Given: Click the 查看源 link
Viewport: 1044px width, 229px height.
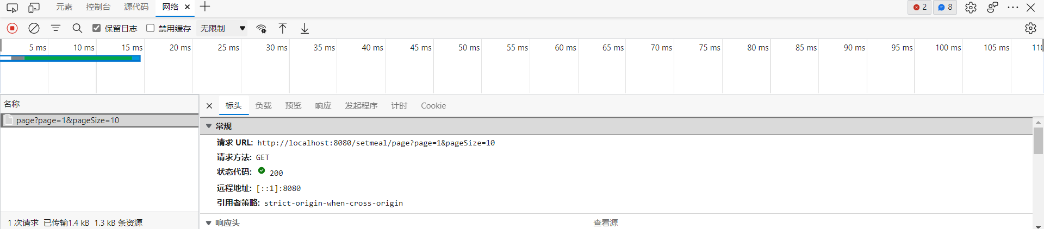Looking at the screenshot, I should point(605,222).
